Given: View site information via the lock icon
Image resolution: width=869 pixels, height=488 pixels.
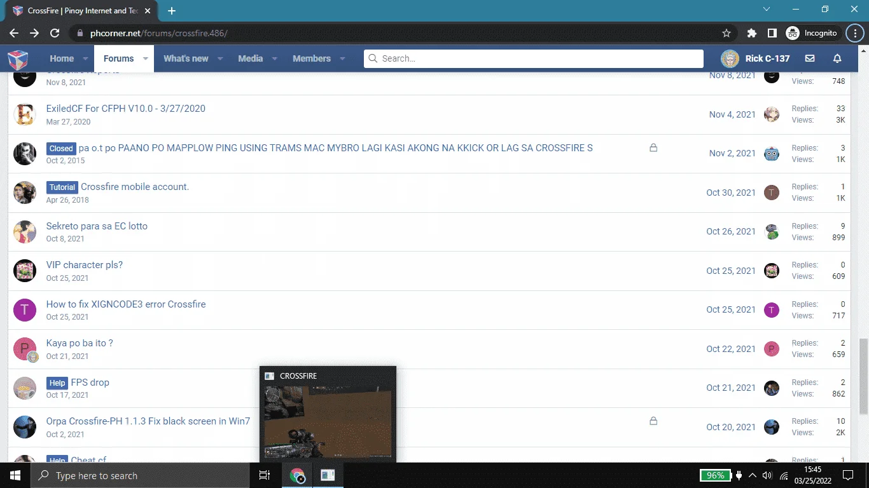Looking at the screenshot, I should (80, 33).
